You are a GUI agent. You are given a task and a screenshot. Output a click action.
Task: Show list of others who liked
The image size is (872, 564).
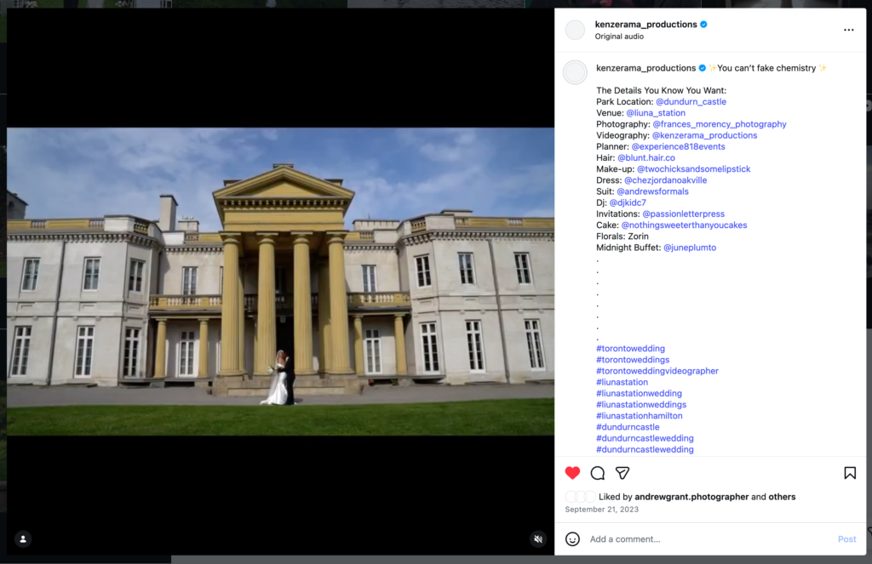(782, 497)
